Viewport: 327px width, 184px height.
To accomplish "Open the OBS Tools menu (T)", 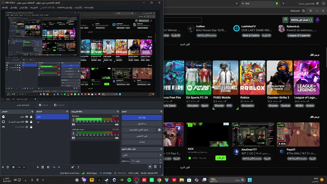I will [78, 8].
